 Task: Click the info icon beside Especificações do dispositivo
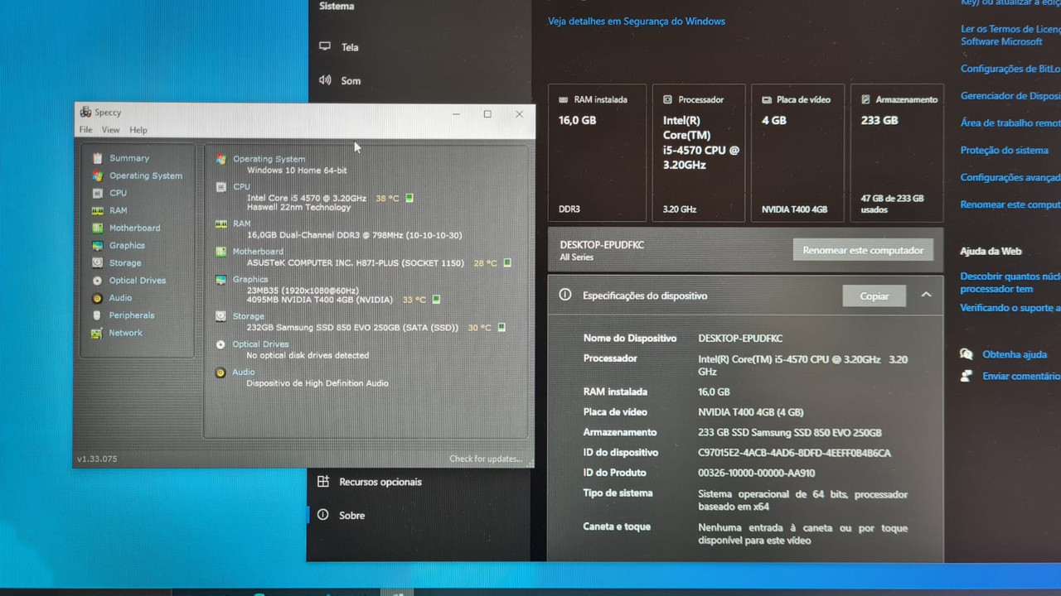[565, 295]
